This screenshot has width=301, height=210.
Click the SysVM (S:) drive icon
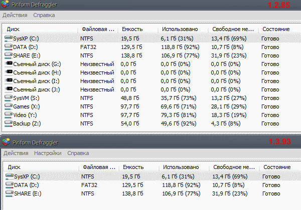[8, 98]
